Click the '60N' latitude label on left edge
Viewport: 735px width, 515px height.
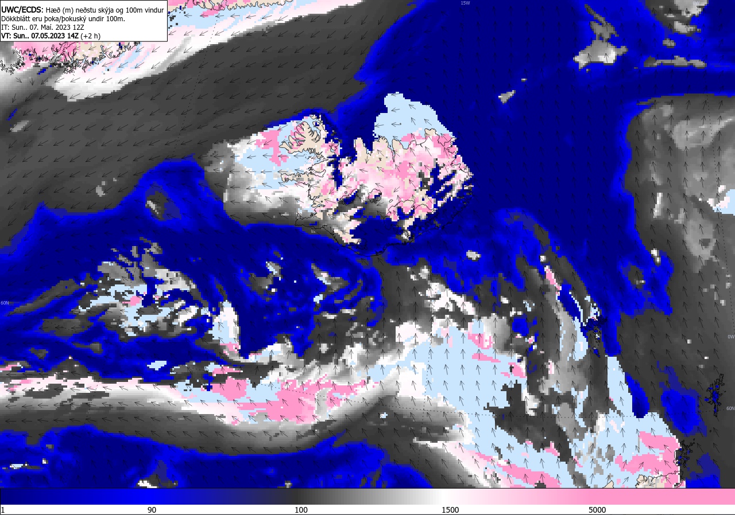point(5,303)
